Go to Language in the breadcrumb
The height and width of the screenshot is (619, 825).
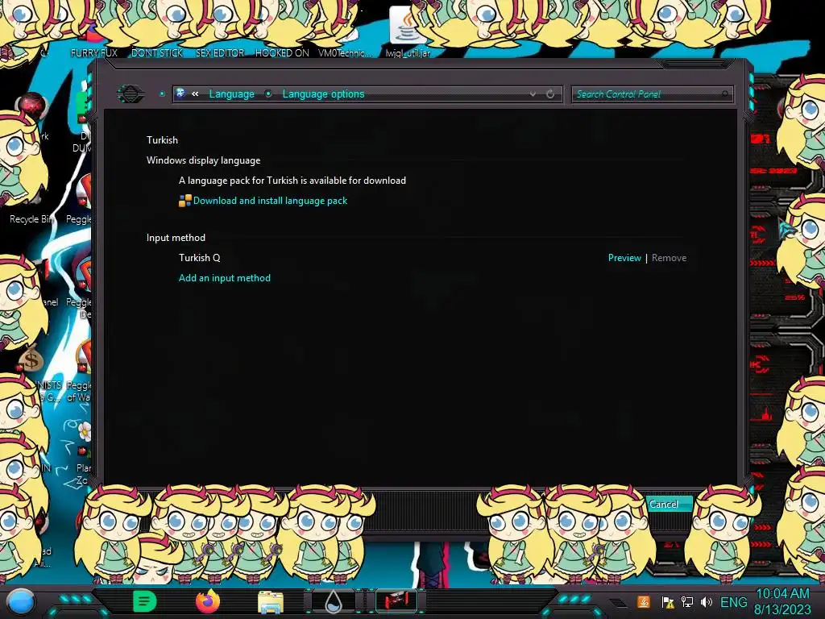click(231, 93)
